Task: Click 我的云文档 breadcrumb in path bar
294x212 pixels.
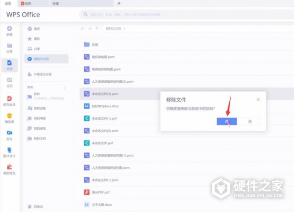Action: click(114, 28)
